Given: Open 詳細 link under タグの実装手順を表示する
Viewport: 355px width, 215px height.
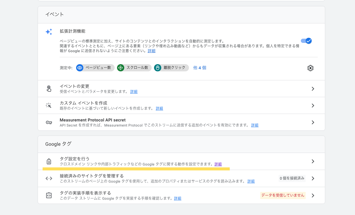Looking at the screenshot, I should (x=177, y=198).
